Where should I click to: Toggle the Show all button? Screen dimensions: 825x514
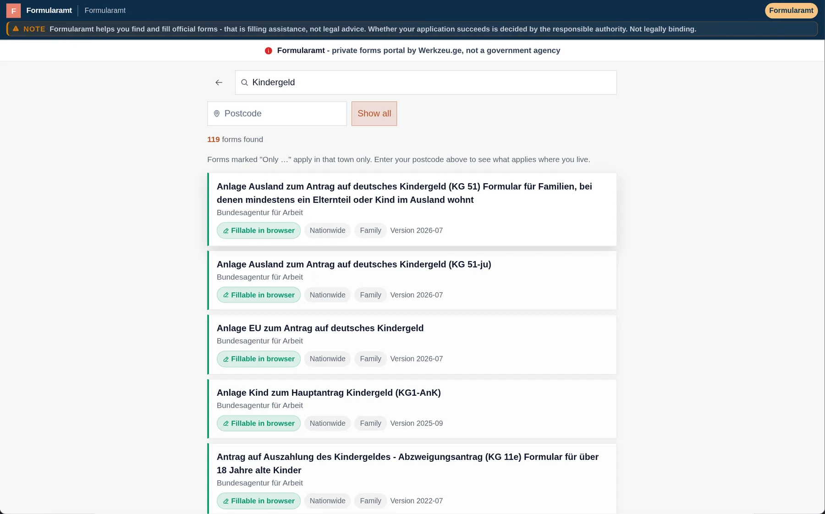point(374,114)
